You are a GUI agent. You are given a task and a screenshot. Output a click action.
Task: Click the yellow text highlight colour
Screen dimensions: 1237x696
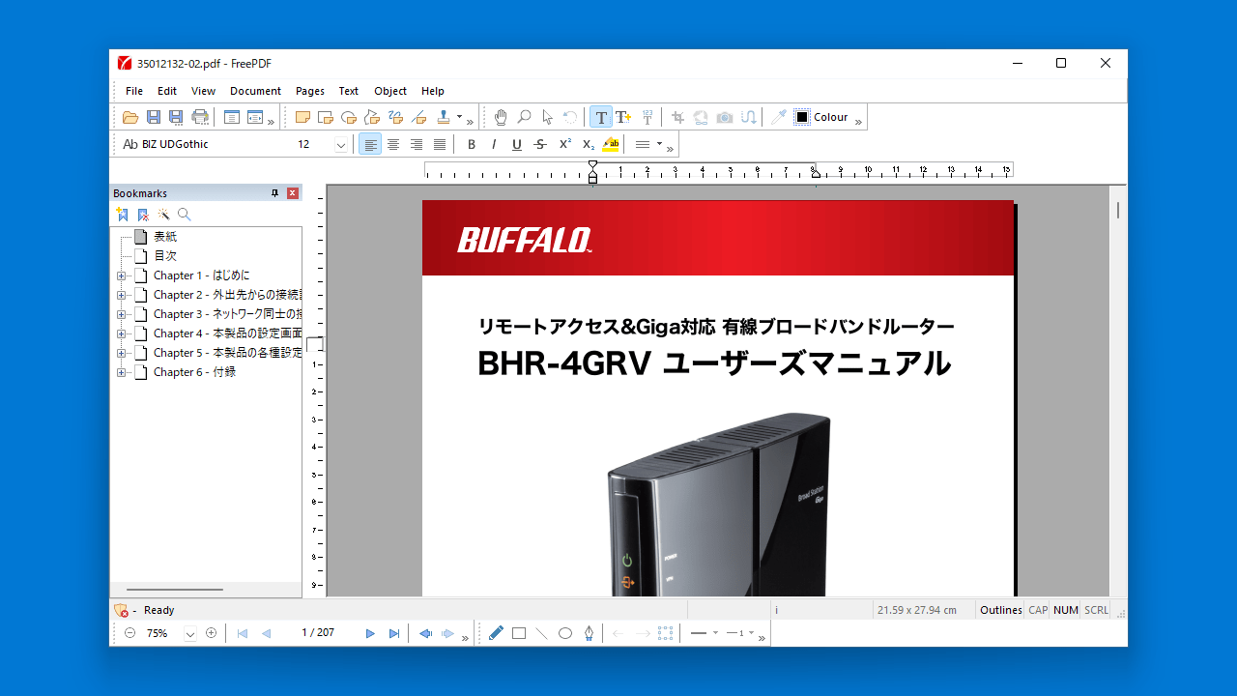611,144
